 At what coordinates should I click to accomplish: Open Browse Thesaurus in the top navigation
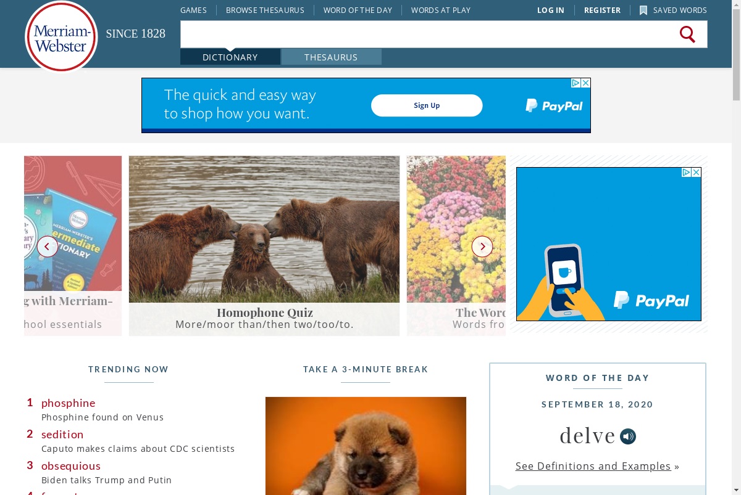tap(265, 10)
